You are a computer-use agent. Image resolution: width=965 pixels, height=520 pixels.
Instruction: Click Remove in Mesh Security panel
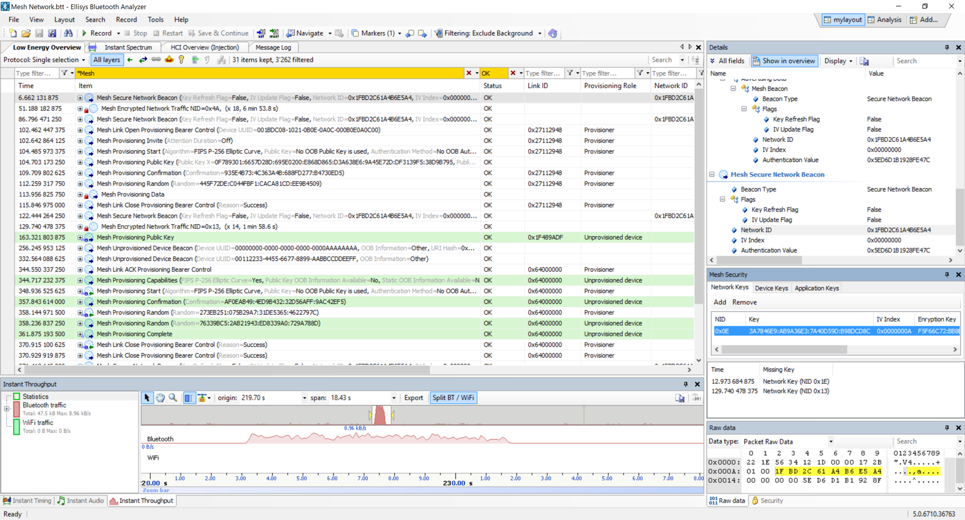744,302
